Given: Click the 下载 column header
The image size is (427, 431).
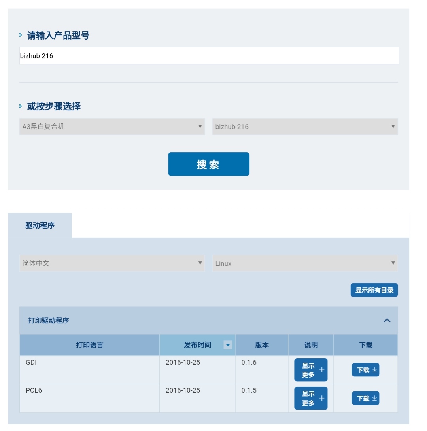Looking at the screenshot, I should (x=366, y=345).
